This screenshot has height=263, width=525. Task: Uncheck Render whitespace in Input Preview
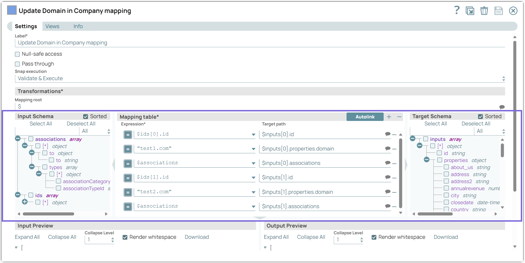tap(125, 237)
